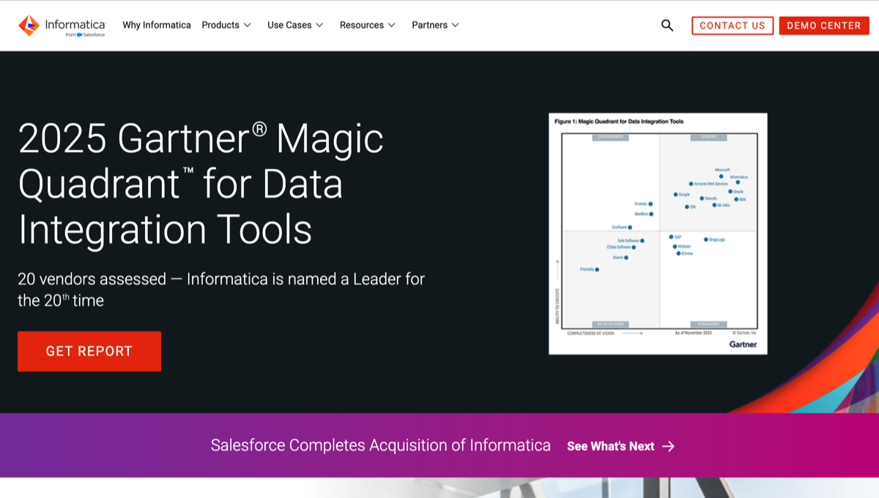Click the Salesforce Completes Acquisition banner text

tap(380, 445)
